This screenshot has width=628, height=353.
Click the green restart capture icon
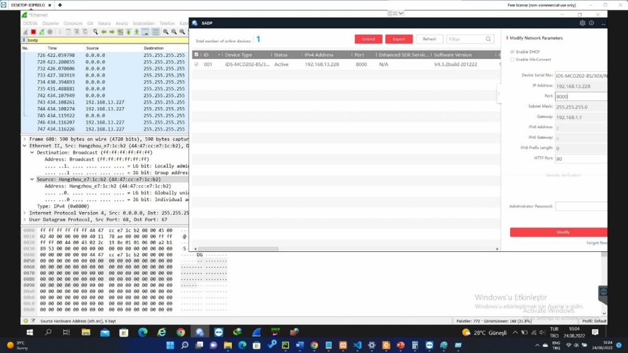click(x=42, y=32)
